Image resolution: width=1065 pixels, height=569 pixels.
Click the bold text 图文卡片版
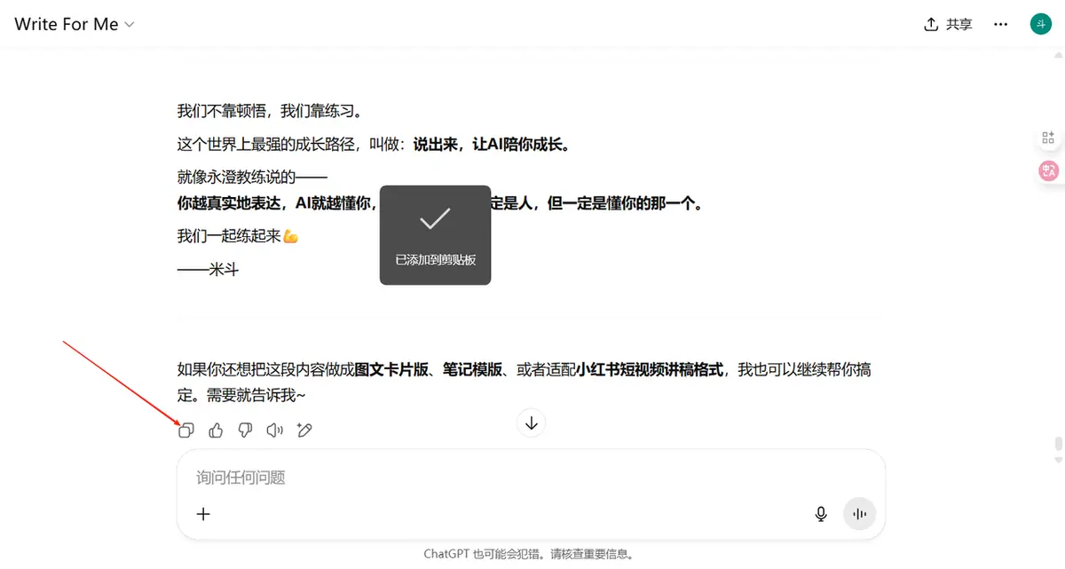392,369
